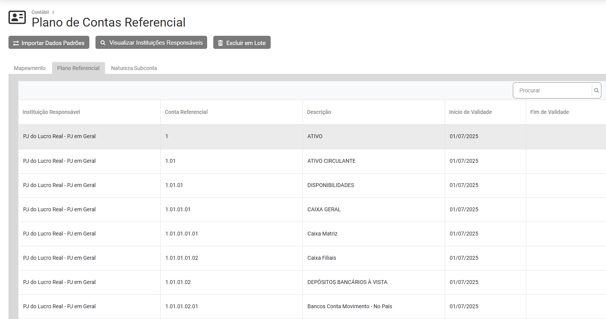Select the ATIVO CIRCULANTE row
This screenshot has width=606, height=319.
[x=331, y=161]
